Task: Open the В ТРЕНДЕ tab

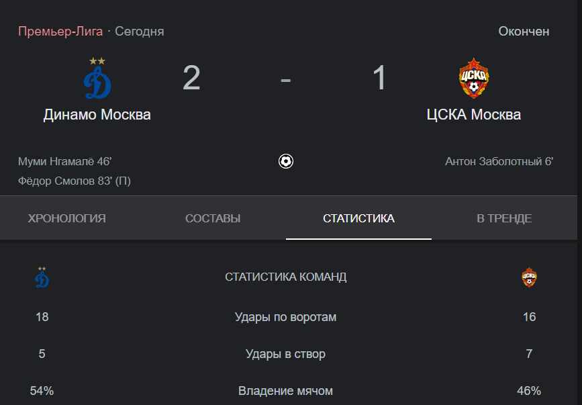Action: tap(504, 218)
